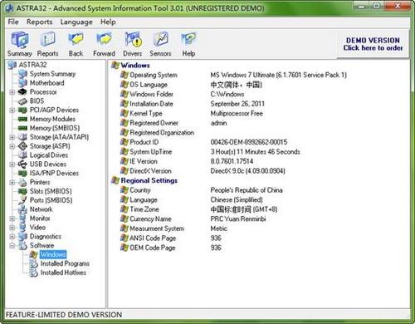Open the Help menu
415x324 pixels.
108,22
